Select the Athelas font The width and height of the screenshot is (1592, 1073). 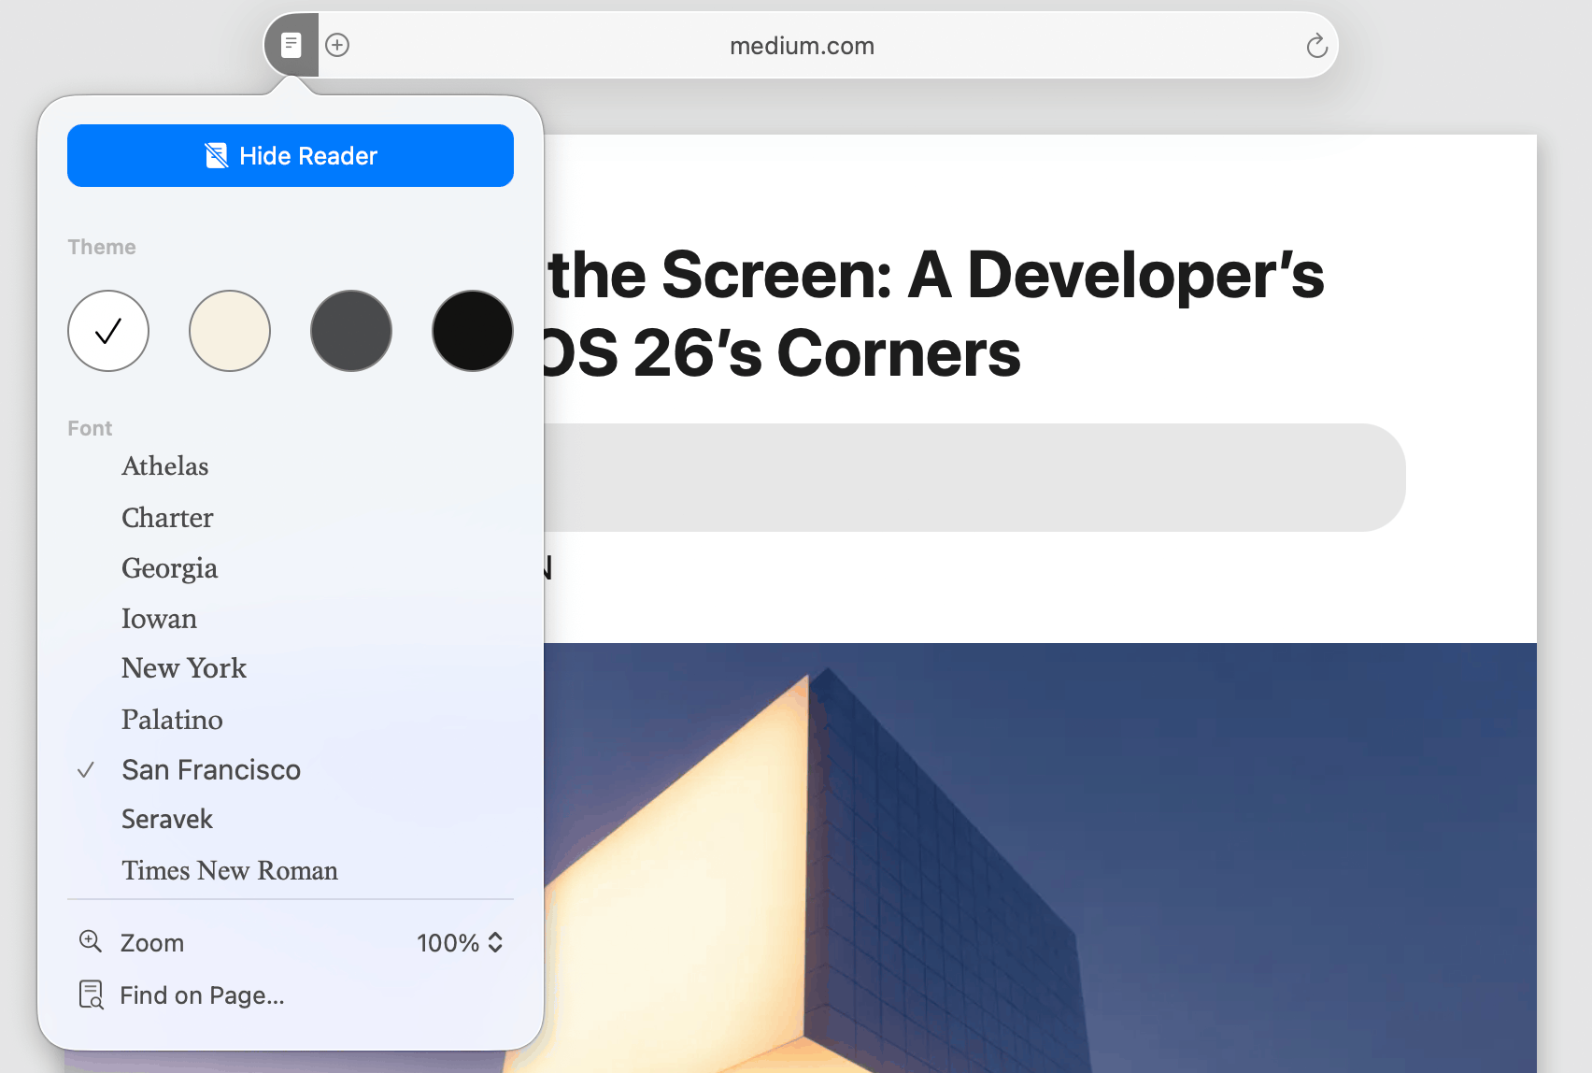point(165,466)
